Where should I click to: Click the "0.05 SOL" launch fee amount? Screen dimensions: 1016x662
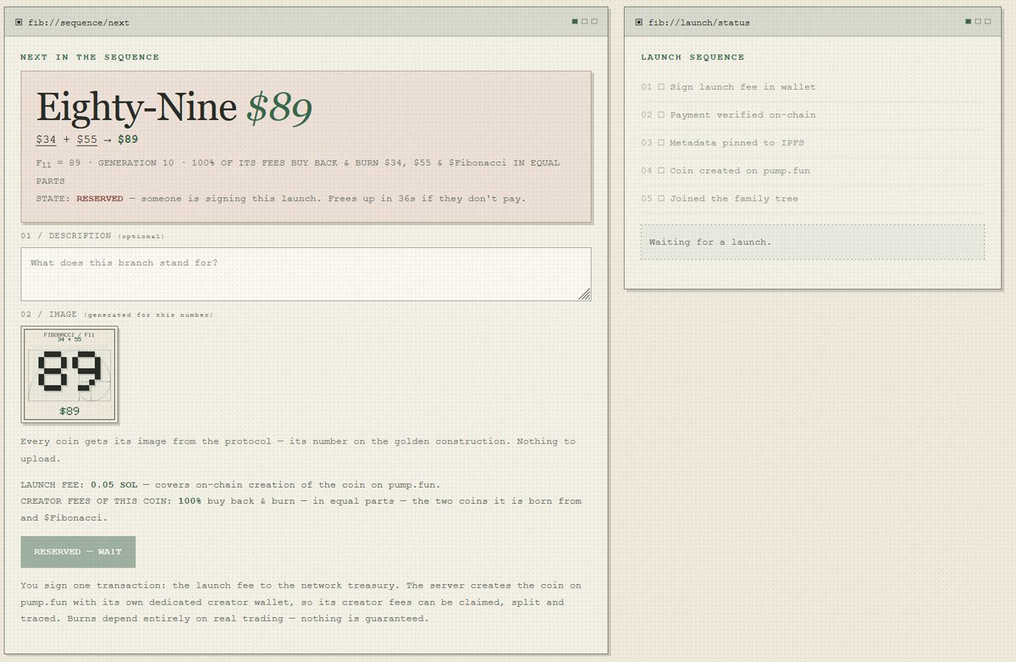(114, 484)
